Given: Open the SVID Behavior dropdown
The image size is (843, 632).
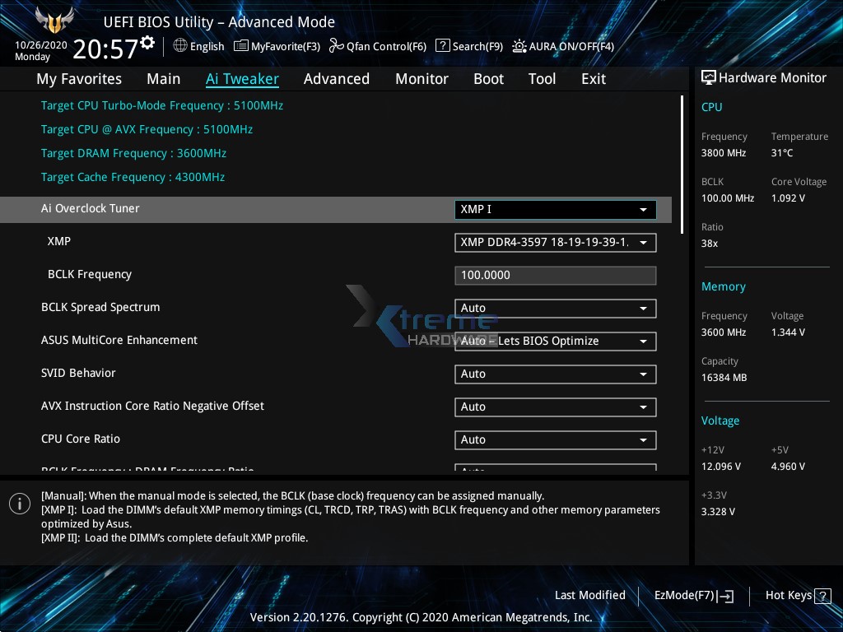Looking at the screenshot, I should (555, 374).
